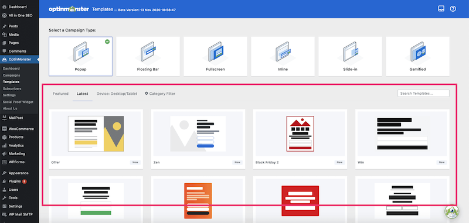
Task: Open OptinMonster Dashboard submenu item
Action: (11, 68)
